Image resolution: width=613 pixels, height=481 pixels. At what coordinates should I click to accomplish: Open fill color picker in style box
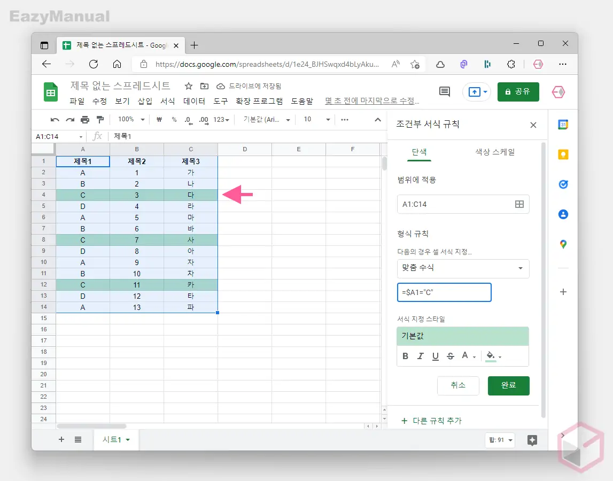(493, 356)
